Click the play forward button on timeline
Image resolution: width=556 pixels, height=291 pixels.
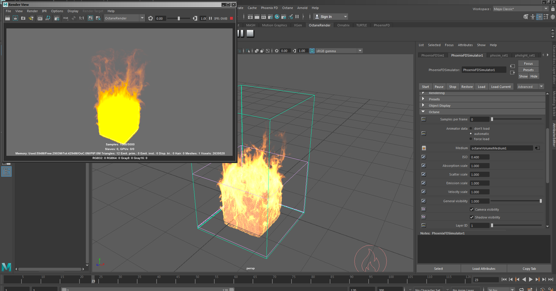point(530,279)
